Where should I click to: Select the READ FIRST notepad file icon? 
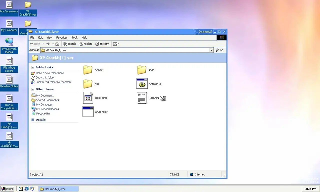[142, 98]
